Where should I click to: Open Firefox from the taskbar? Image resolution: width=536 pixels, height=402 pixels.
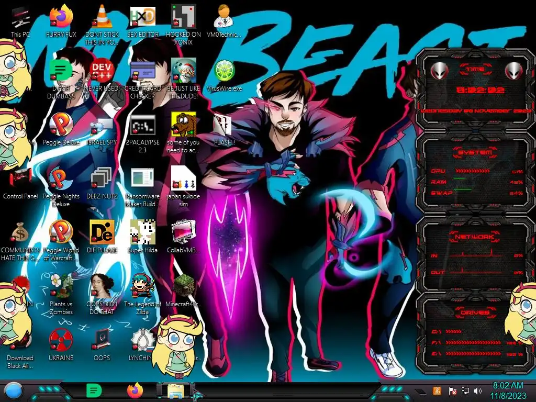point(136,390)
